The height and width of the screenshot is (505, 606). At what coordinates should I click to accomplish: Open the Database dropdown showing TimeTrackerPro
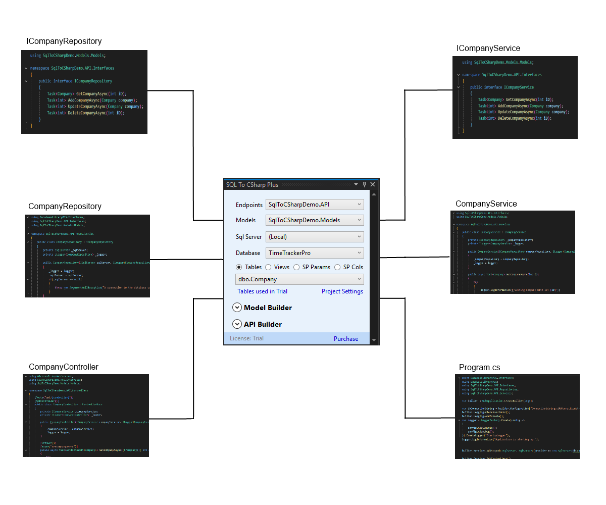pos(315,252)
